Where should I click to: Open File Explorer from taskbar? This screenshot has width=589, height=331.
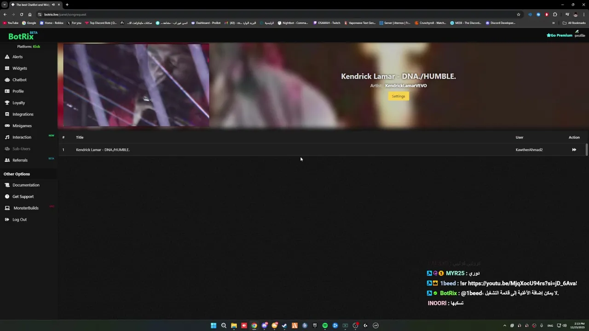[x=234, y=325]
